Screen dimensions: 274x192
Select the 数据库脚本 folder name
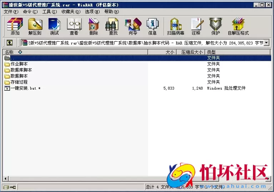[21, 70]
